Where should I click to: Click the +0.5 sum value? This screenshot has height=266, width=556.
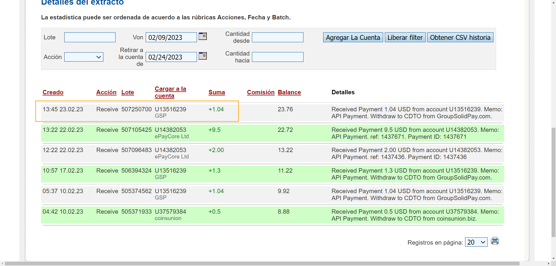pyautogui.click(x=215, y=212)
